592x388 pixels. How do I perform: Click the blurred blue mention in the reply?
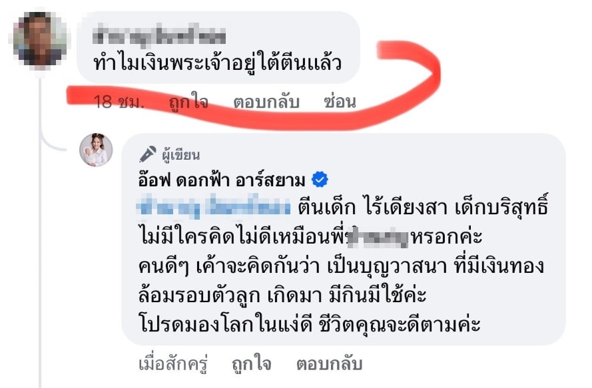(214, 206)
